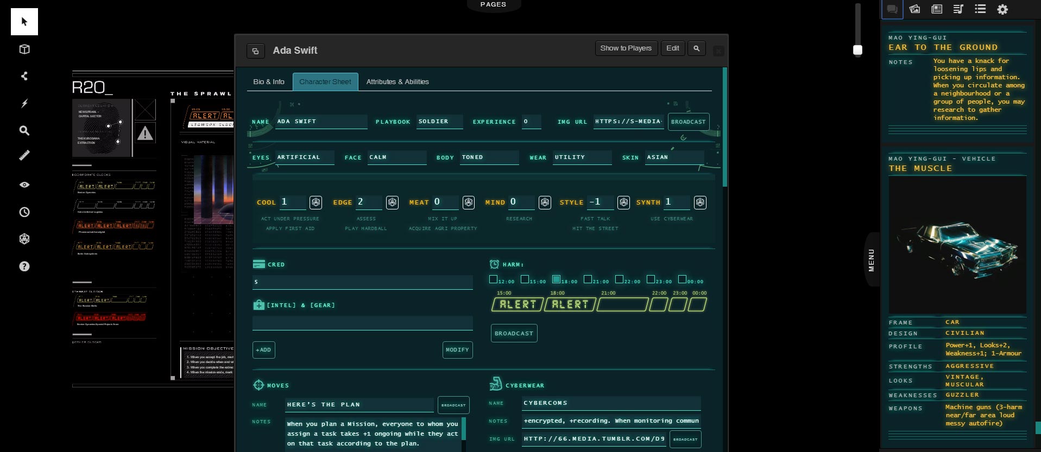Viewport: 1041px width, 452px height.
Task: Collapse sidebar using the MENU handle
Action: 871,260
